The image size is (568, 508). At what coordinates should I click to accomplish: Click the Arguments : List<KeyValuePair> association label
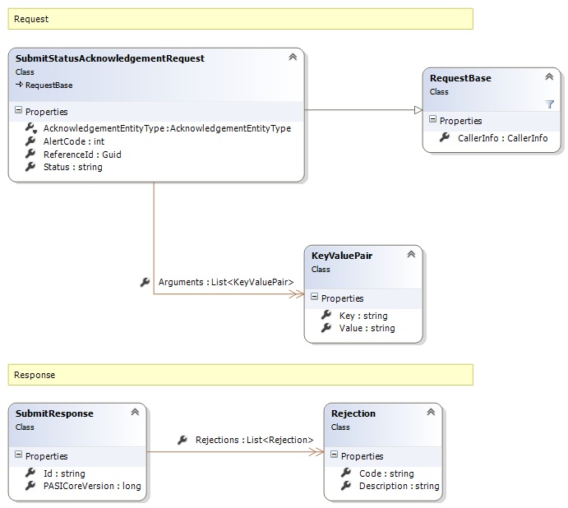pos(226,282)
